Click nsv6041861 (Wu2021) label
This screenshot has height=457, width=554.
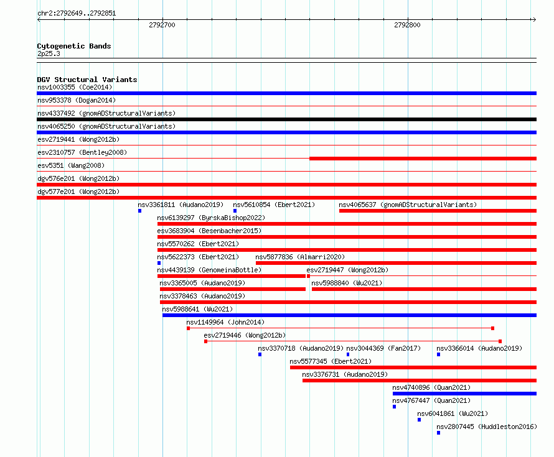pos(453,413)
